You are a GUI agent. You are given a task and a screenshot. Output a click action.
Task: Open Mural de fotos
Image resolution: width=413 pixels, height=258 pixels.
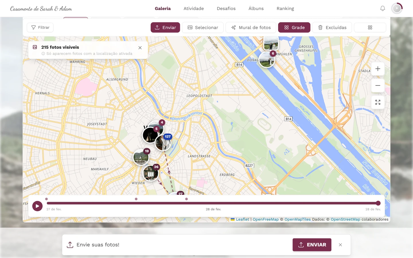point(251,28)
